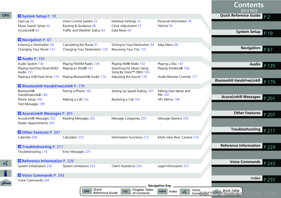Click arrow icon beside Bluetooth HandsFreeLink heading
Viewport: 281px width, 198px height.
[20, 86]
